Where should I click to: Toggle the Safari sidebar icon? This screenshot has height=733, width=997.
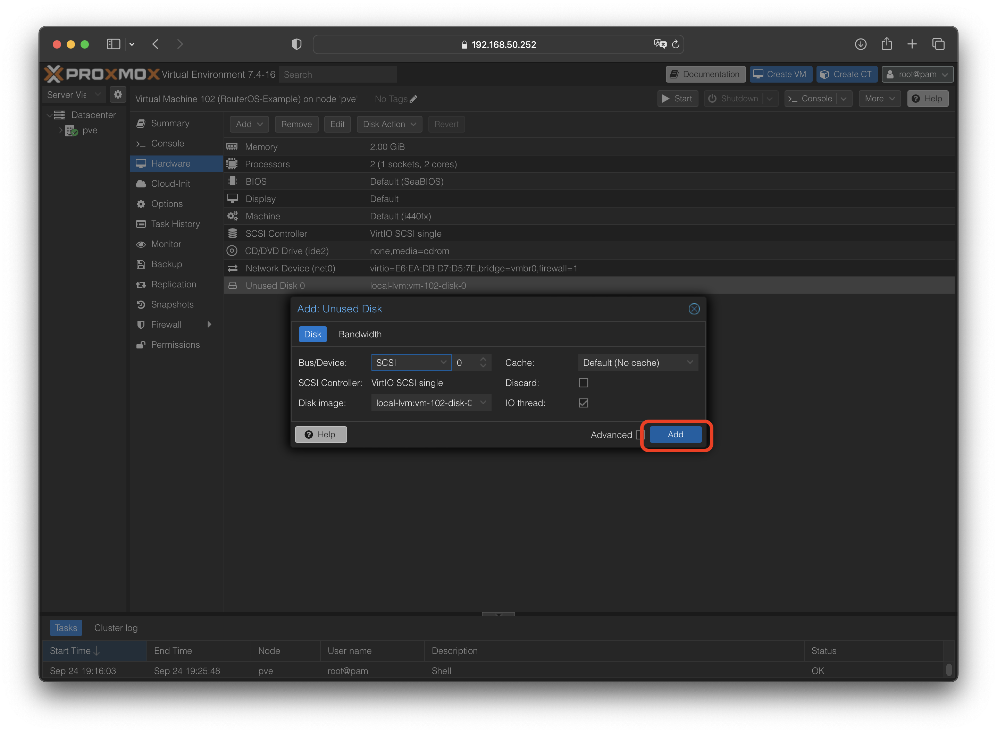[114, 44]
